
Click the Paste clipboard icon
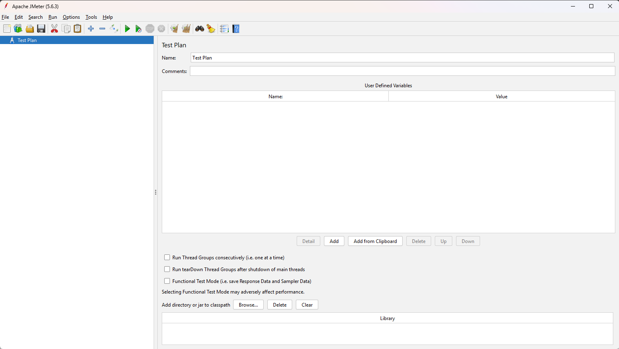[x=77, y=29]
